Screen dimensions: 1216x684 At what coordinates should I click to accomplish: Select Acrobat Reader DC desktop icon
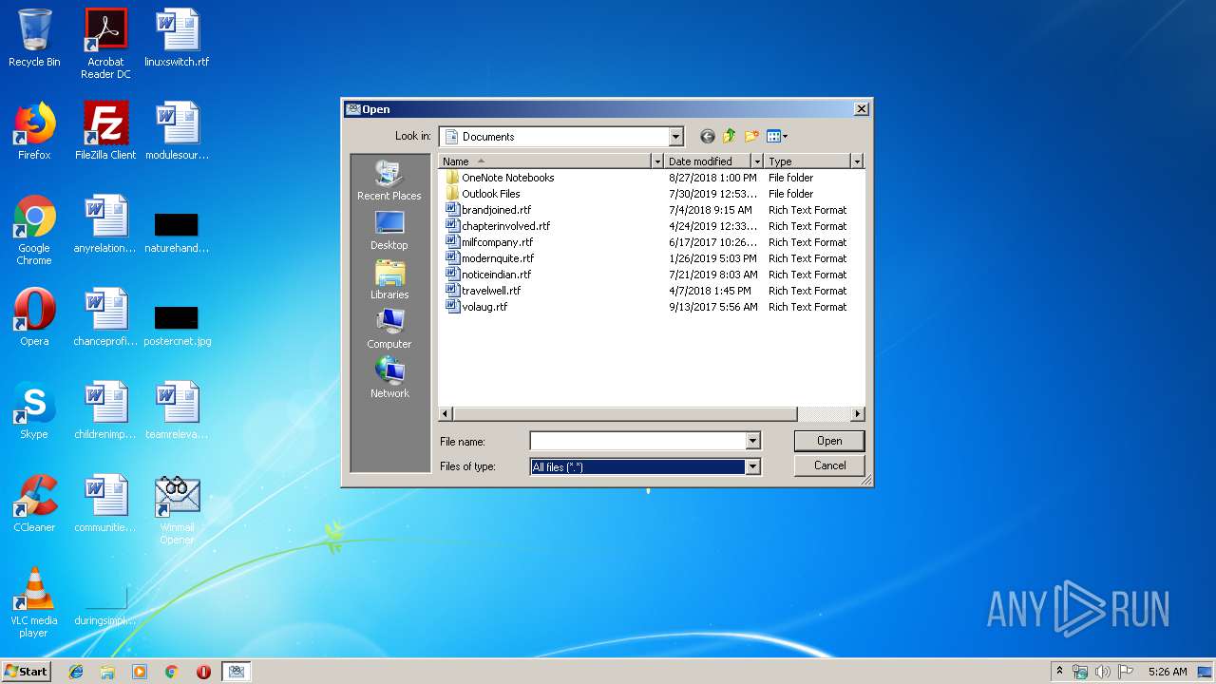coord(105,44)
